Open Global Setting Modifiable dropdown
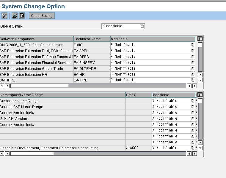 [142, 26]
